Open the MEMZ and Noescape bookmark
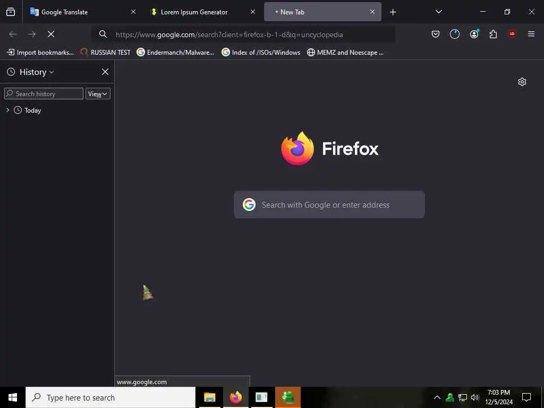 point(345,53)
